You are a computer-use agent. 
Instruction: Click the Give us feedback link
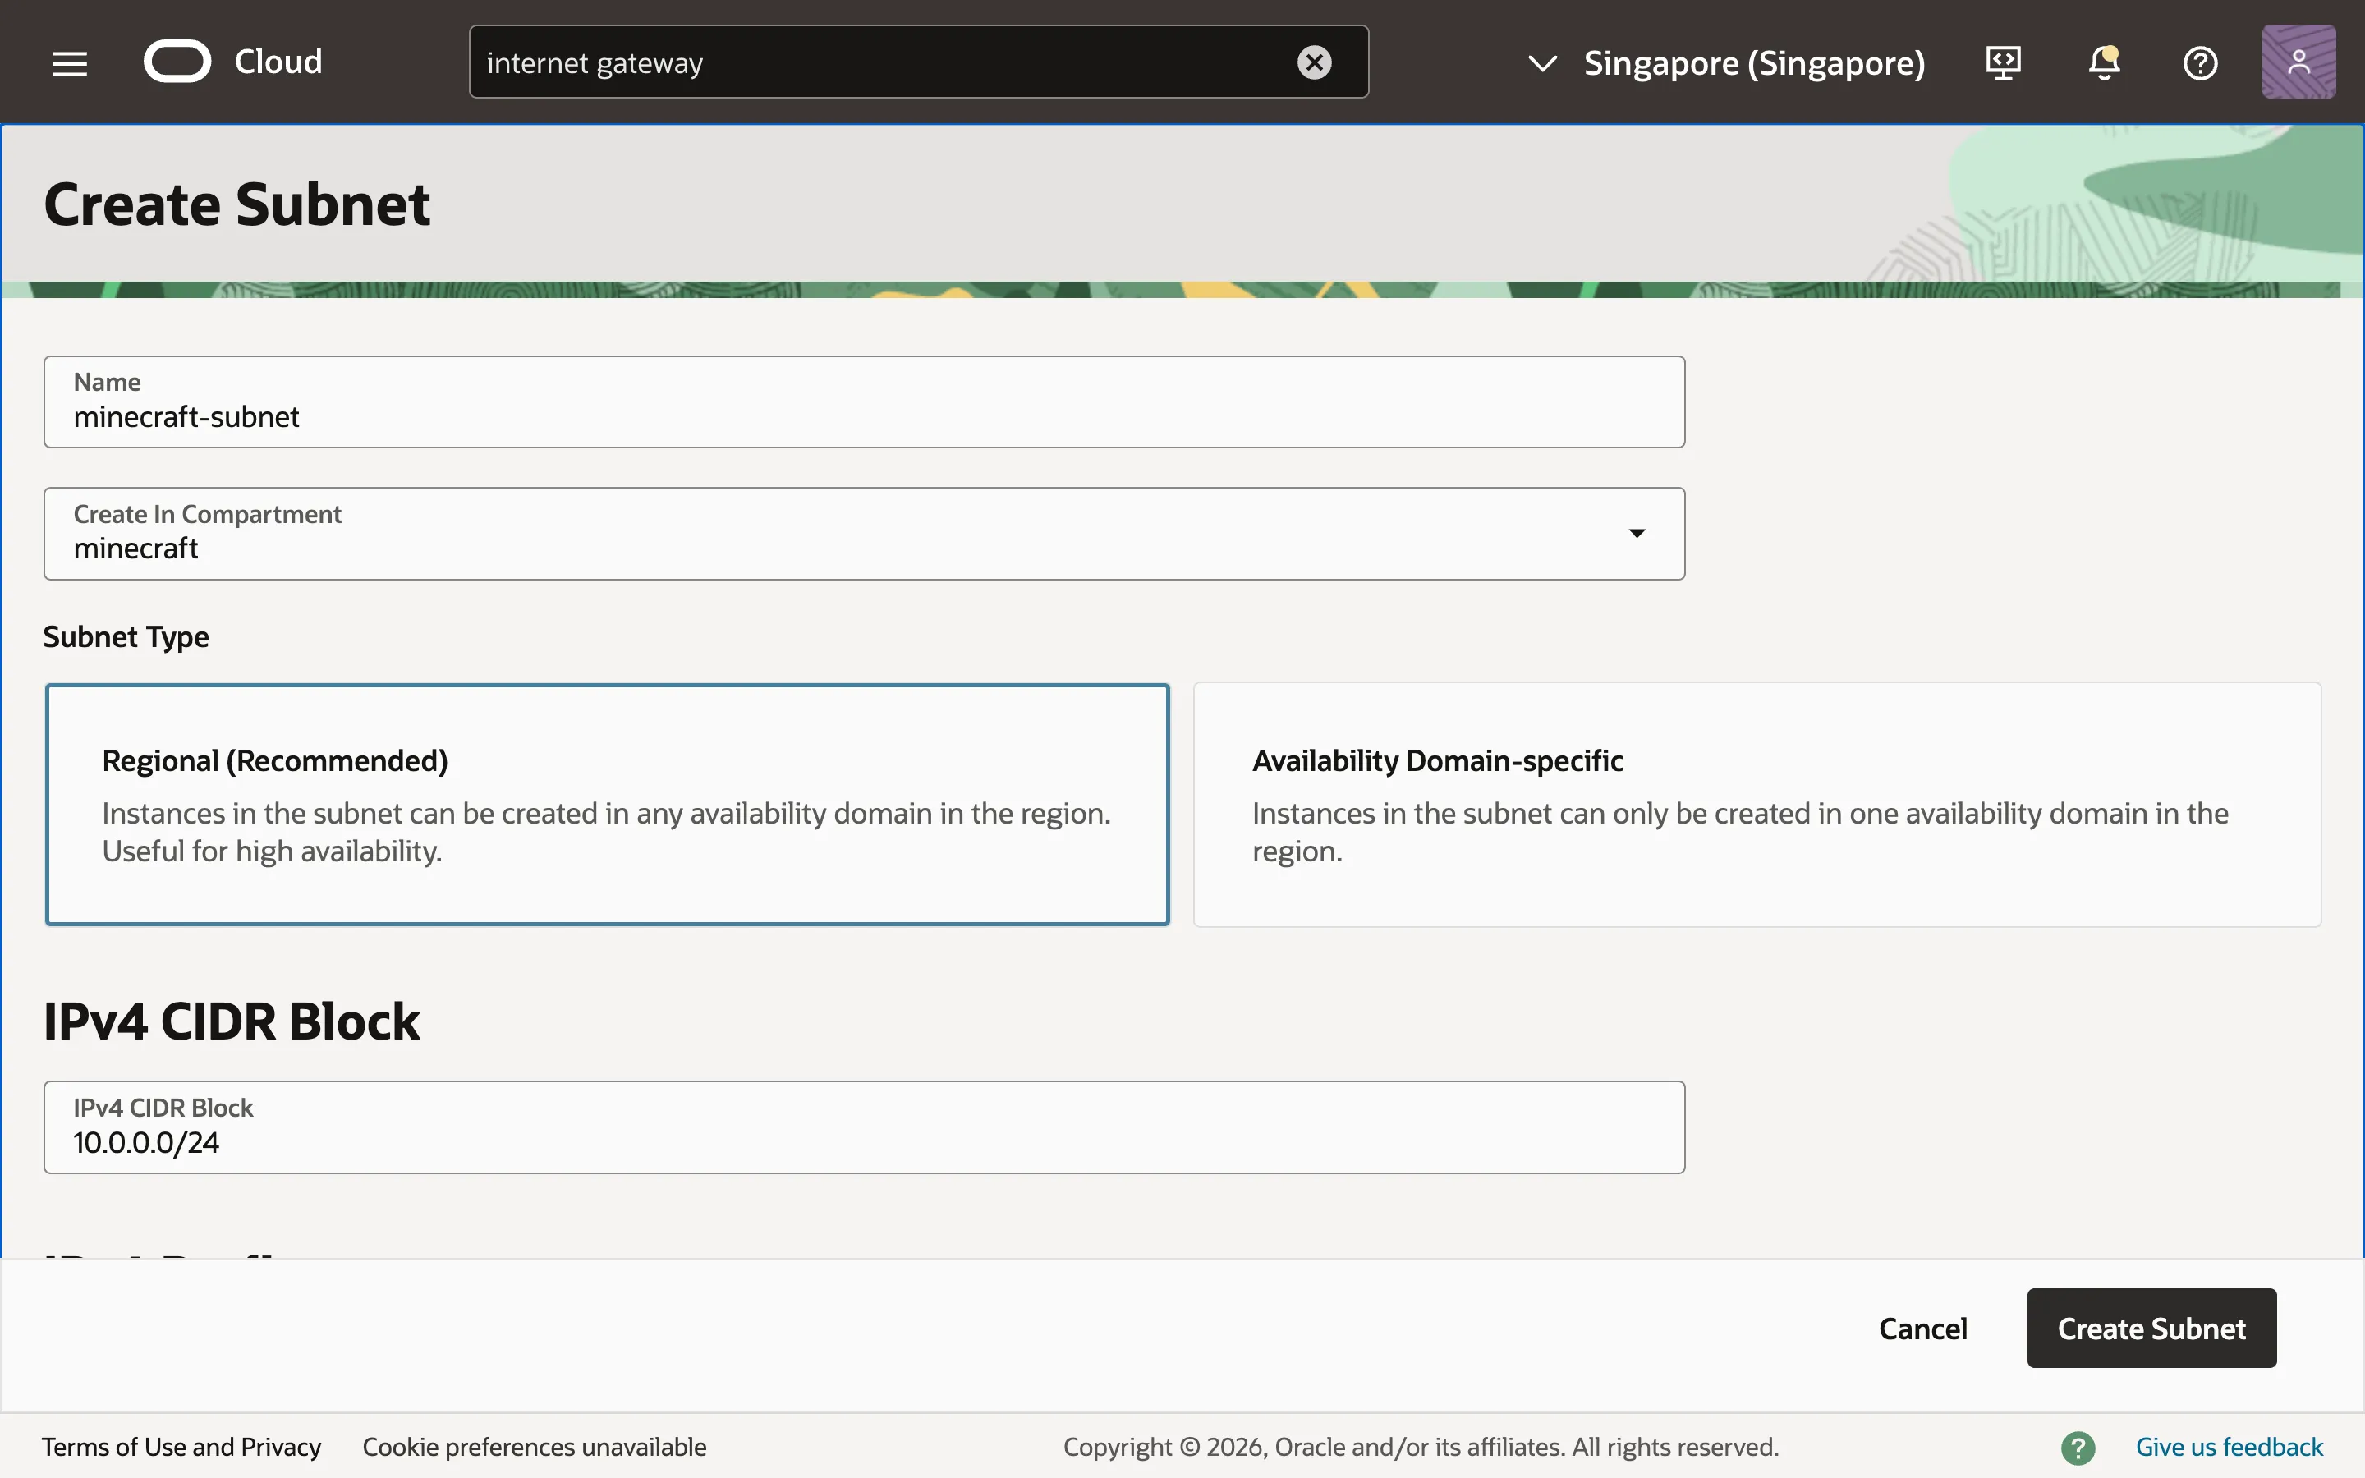pyautogui.click(x=2230, y=1447)
